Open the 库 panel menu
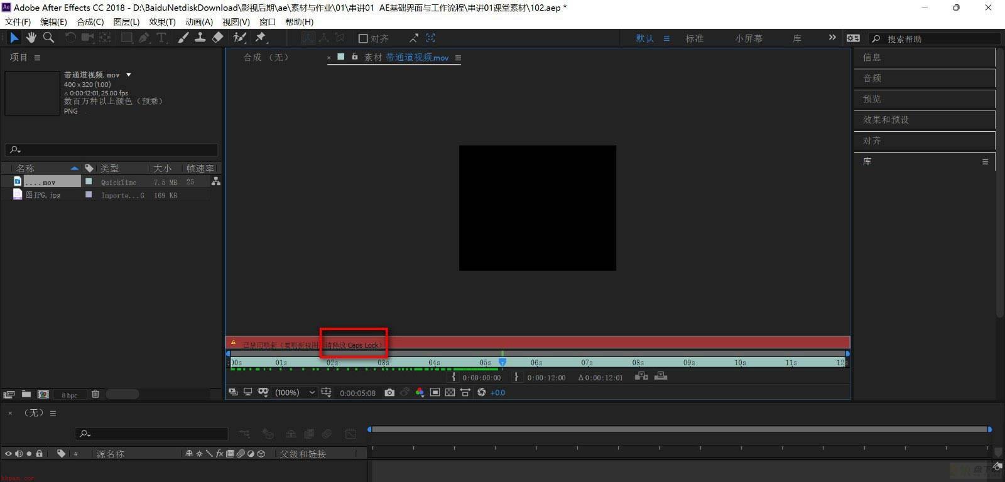 (985, 162)
